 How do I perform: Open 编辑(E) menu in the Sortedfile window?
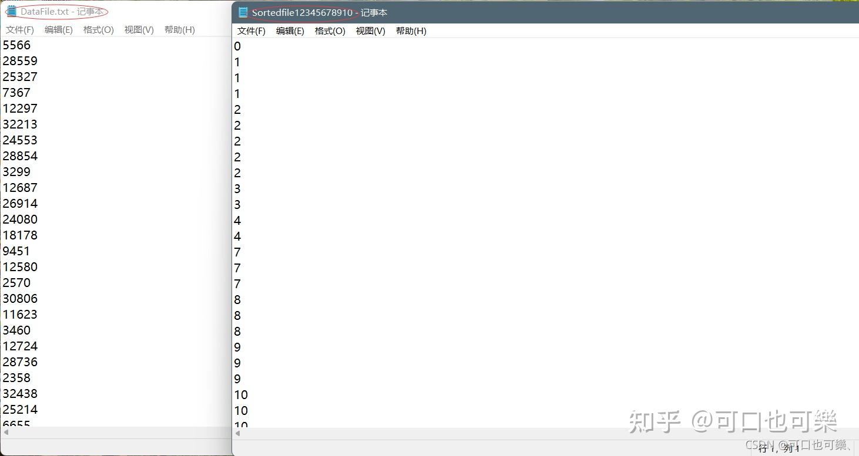click(290, 31)
